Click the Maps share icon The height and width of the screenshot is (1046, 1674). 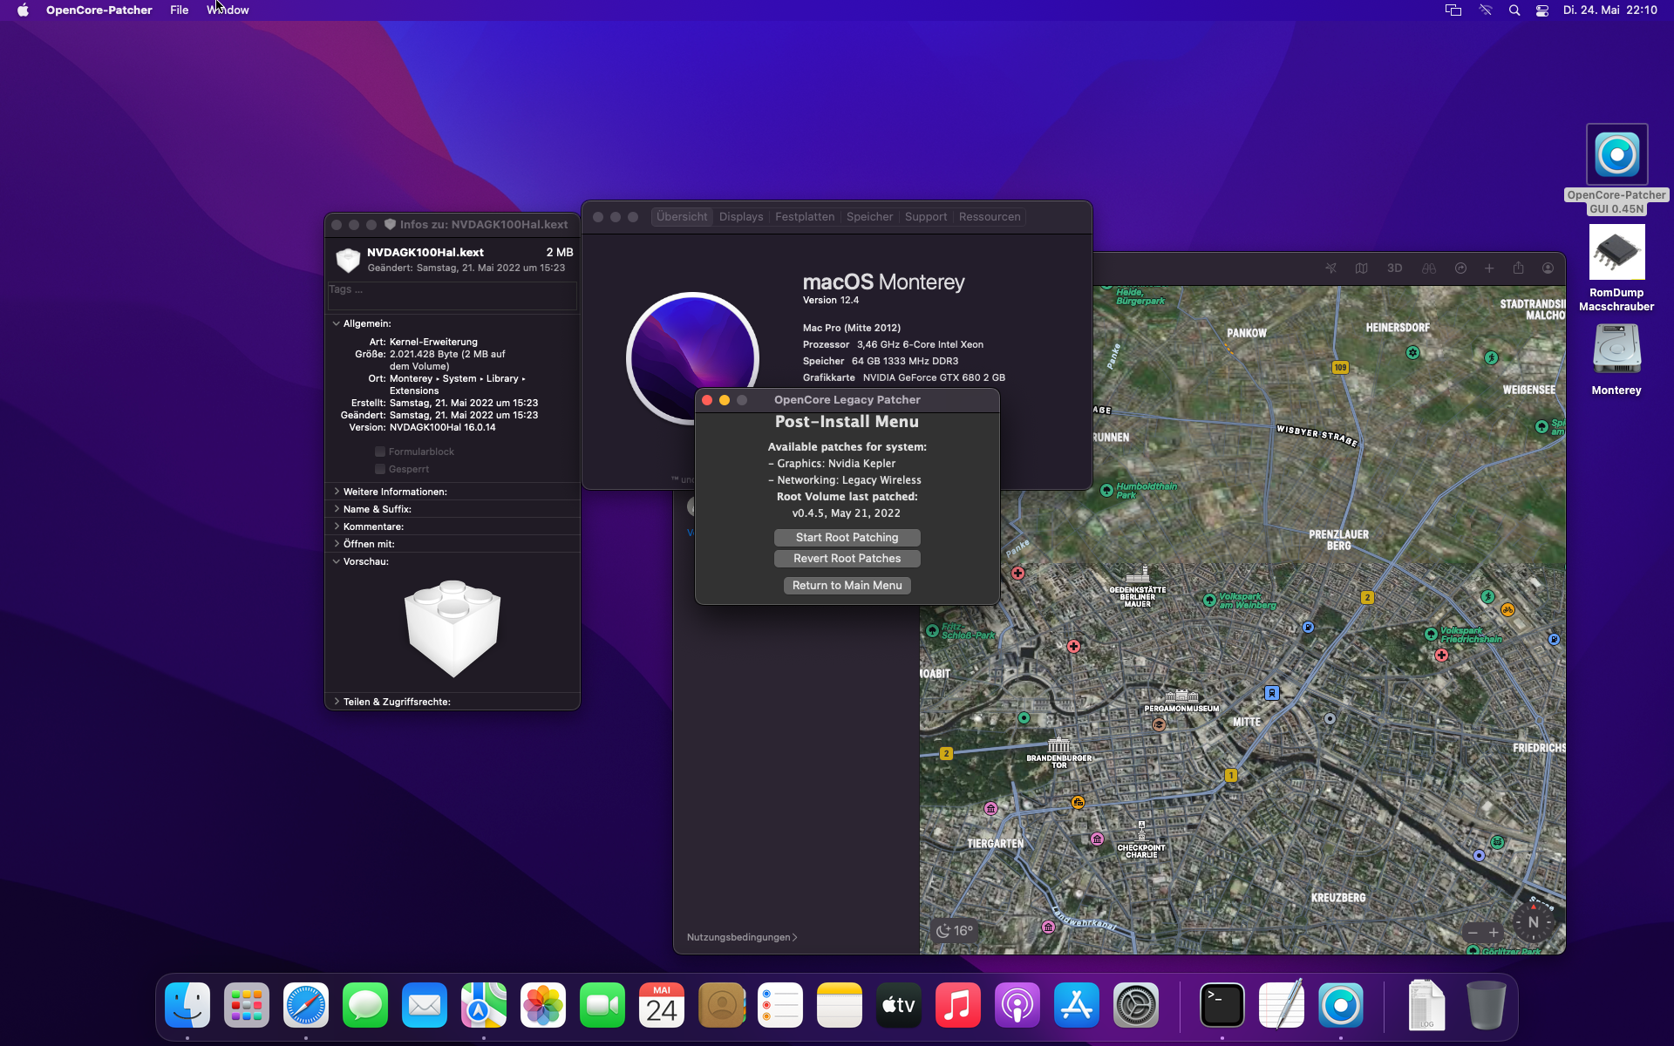(1518, 268)
